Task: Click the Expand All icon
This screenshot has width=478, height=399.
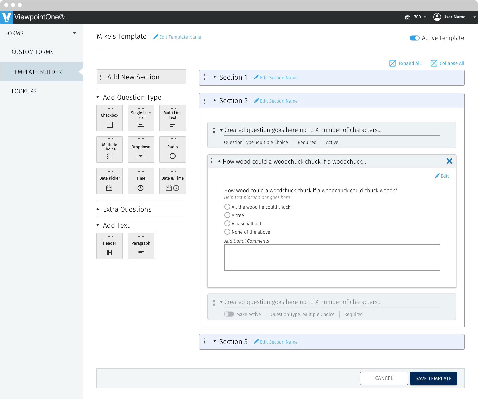Action: [x=392, y=63]
